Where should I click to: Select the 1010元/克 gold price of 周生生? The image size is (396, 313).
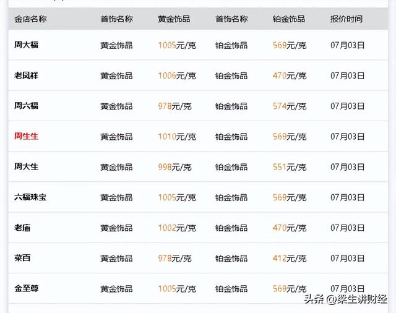tap(177, 137)
